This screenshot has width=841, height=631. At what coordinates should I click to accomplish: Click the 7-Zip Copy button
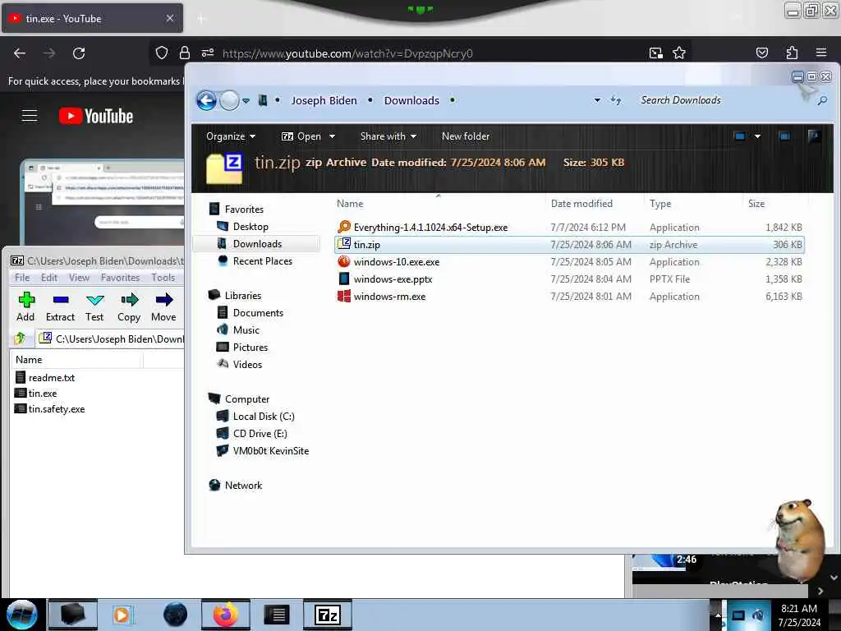[129, 307]
